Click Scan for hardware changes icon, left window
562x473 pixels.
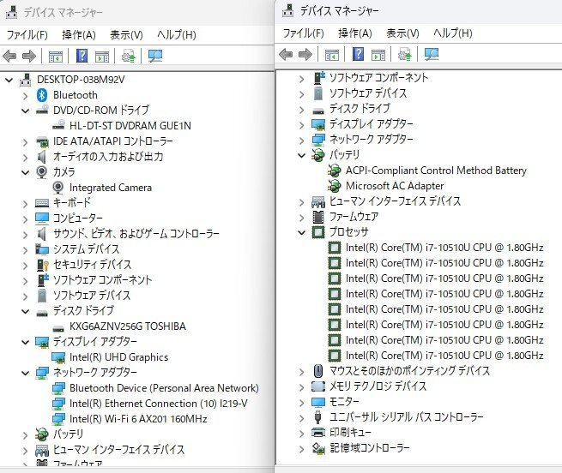[155, 56]
